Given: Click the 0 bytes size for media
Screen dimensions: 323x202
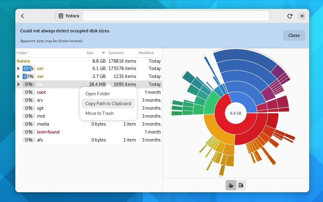Looking at the screenshot, I should (x=99, y=124).
